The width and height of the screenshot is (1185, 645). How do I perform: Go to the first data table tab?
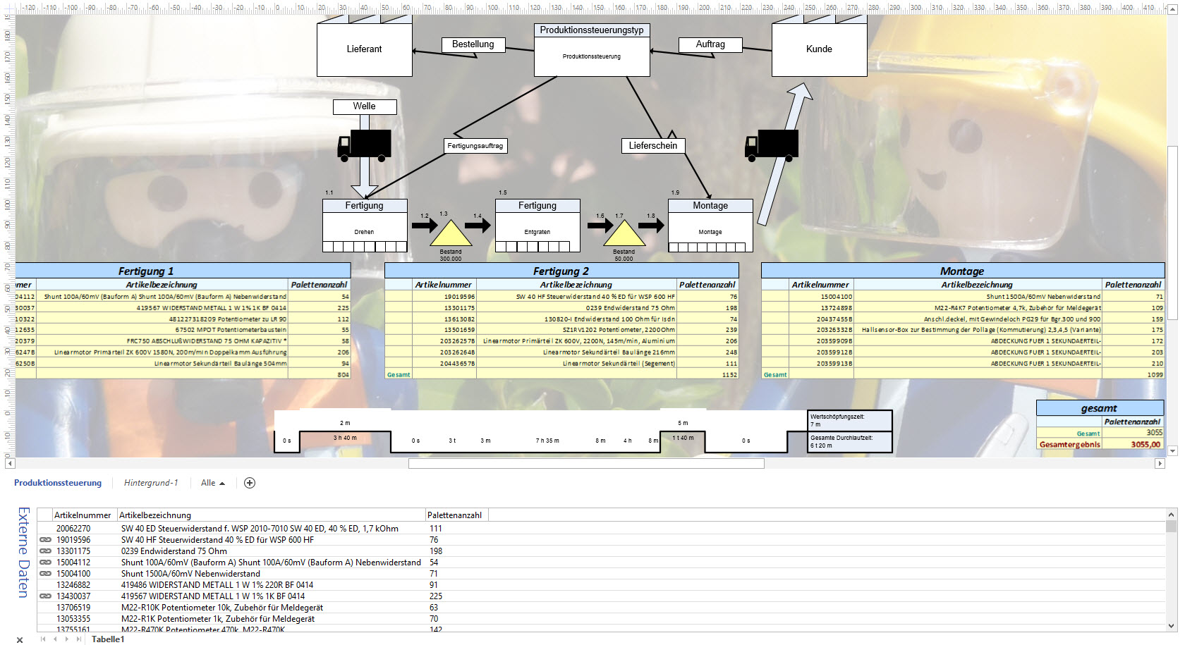pos(43,639)
